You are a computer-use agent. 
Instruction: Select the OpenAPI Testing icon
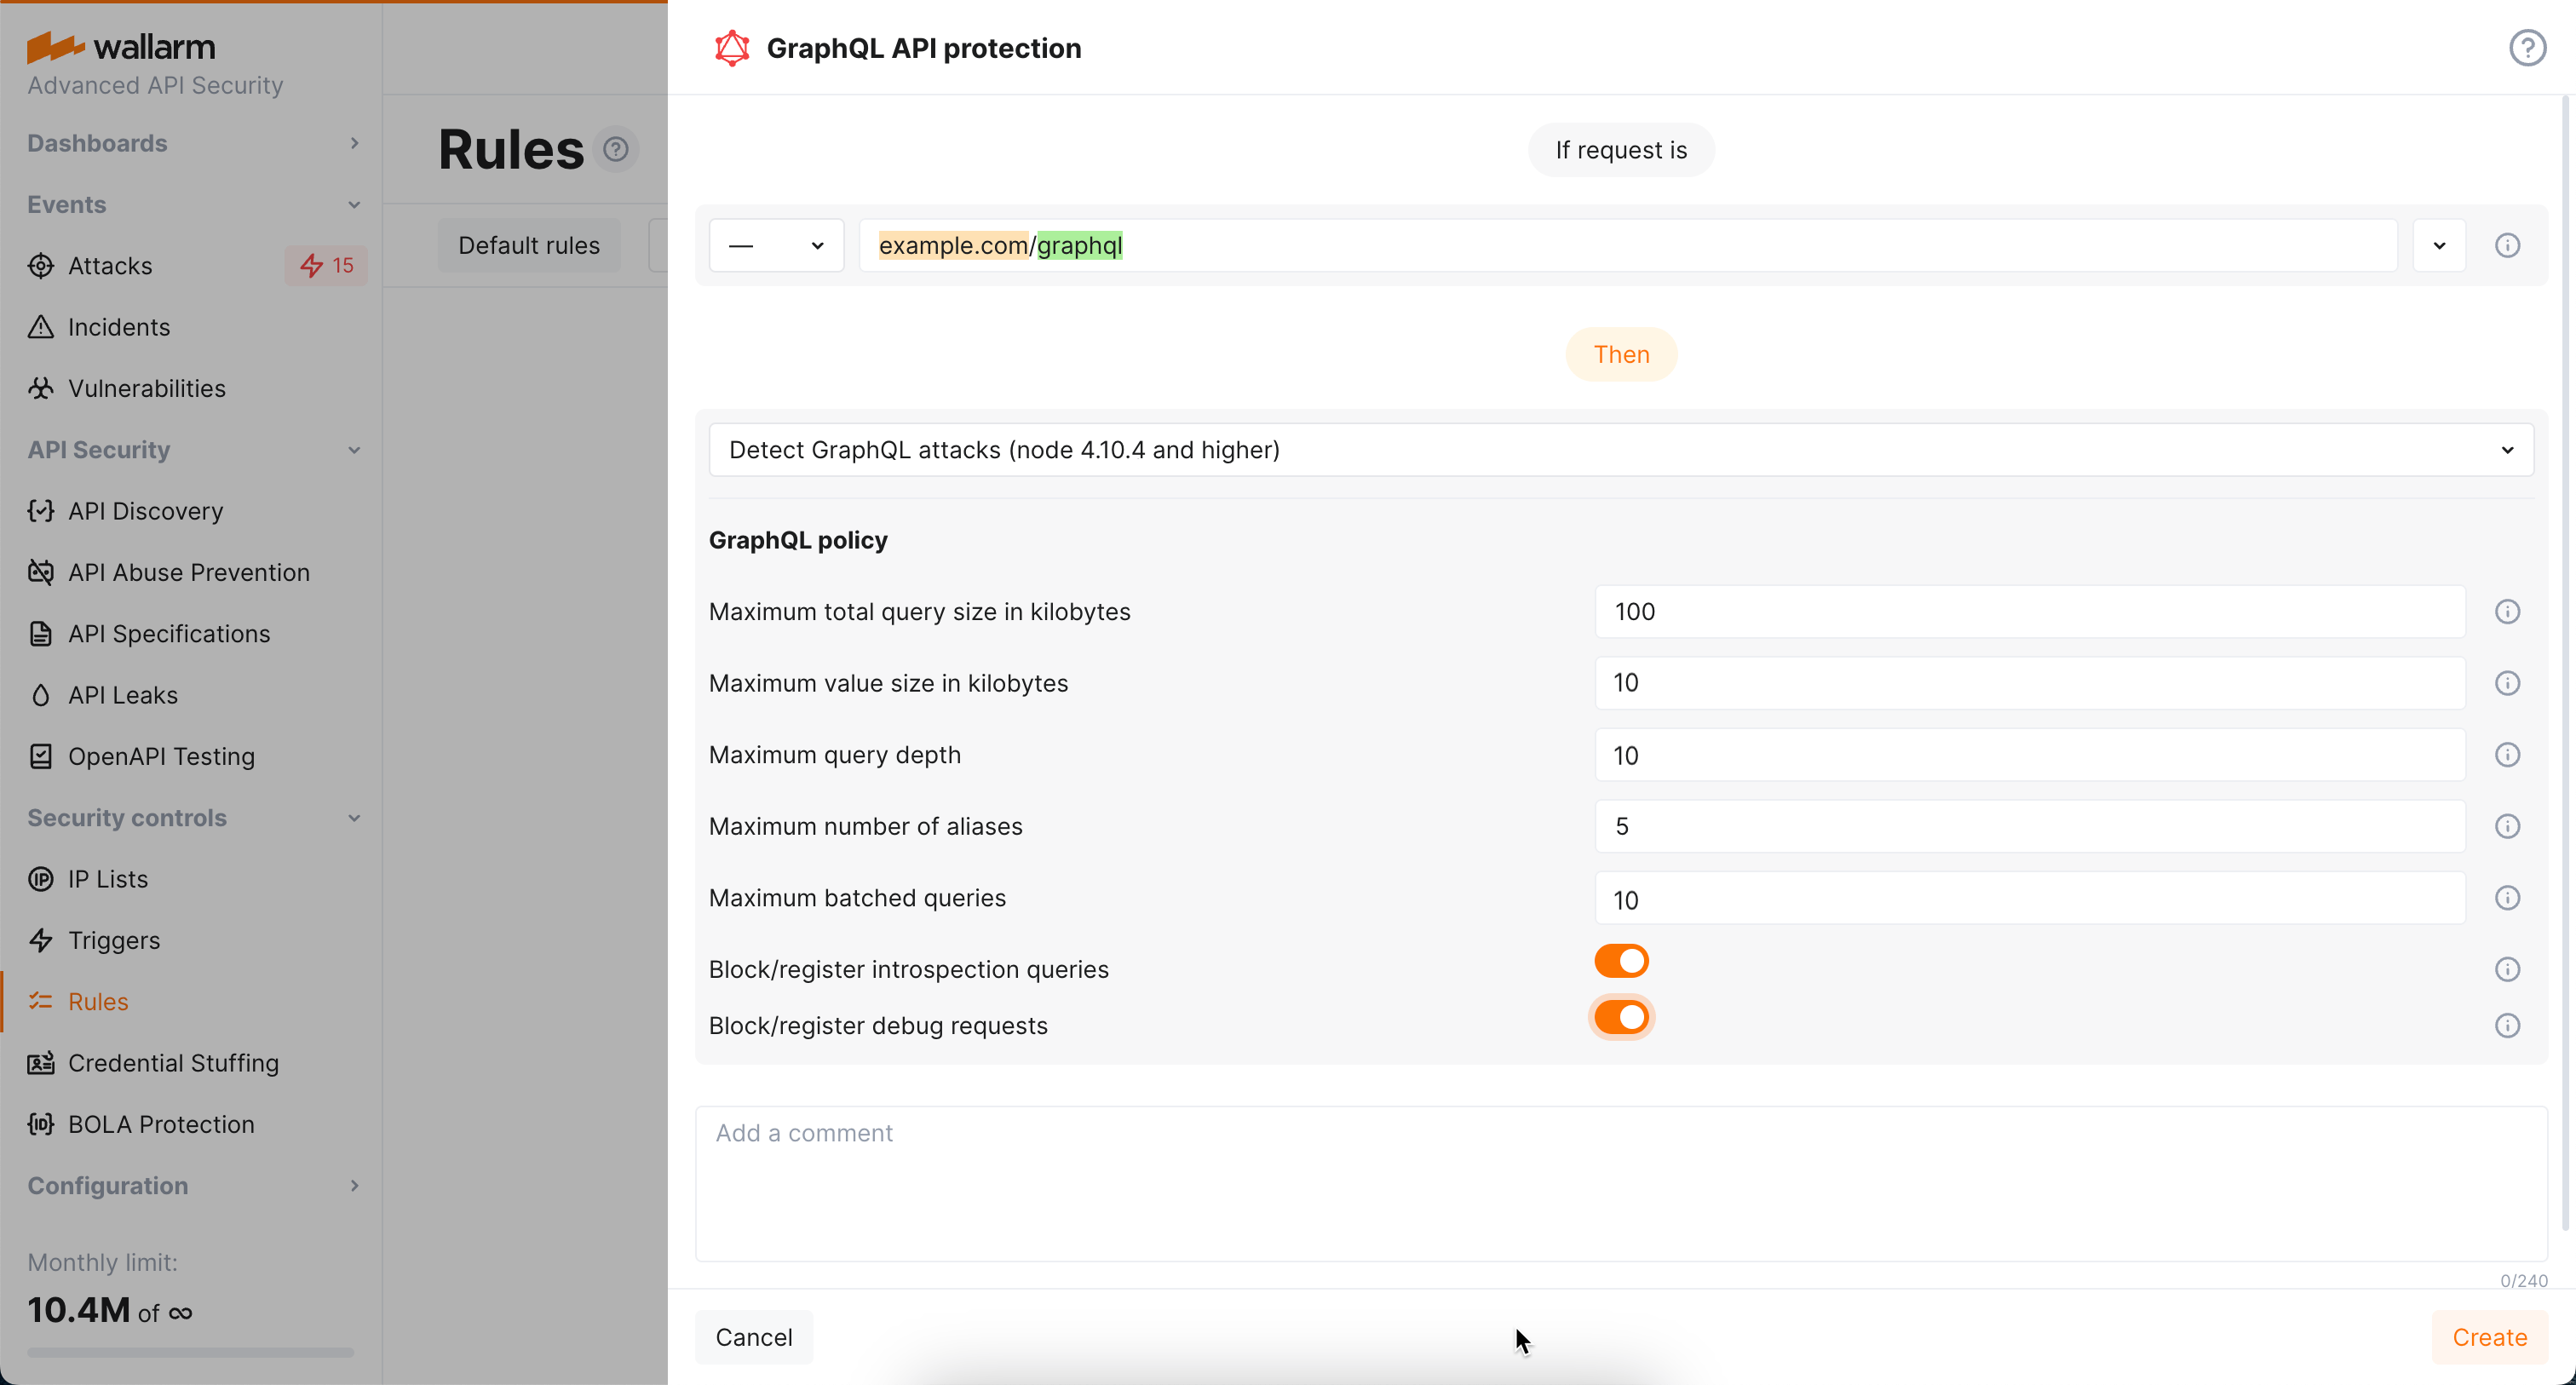click(x=40, y=756)
